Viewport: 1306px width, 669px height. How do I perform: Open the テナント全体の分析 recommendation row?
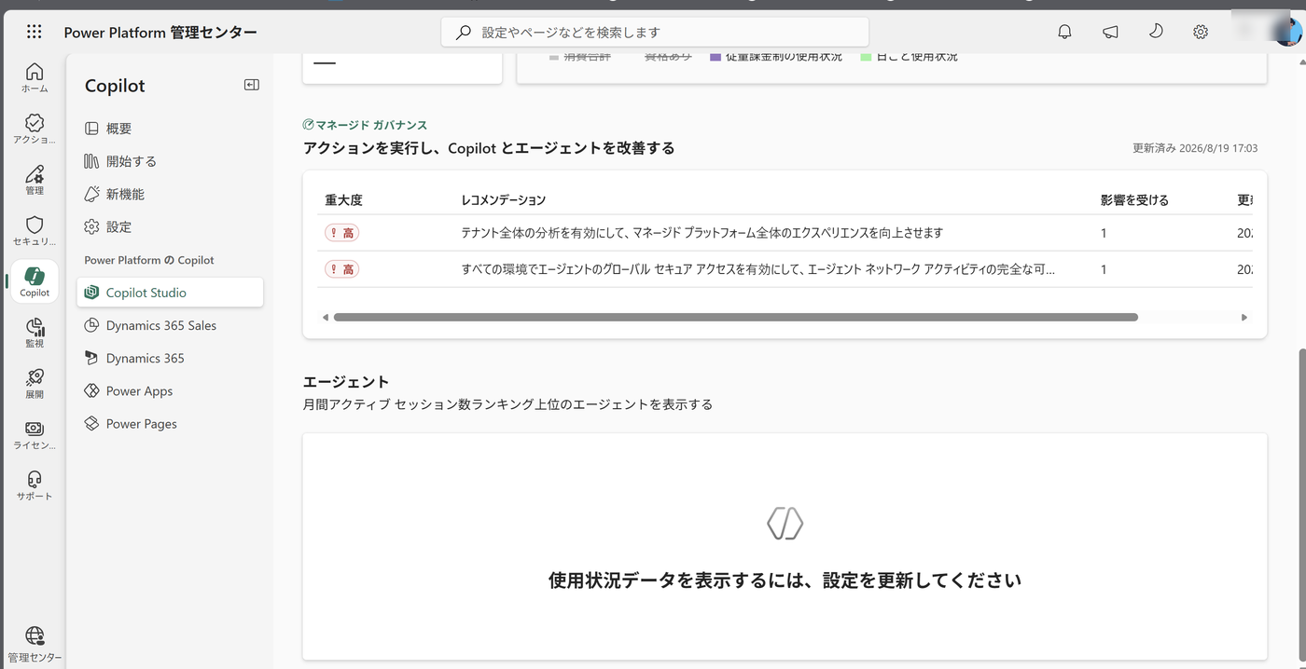click(785, 233)
